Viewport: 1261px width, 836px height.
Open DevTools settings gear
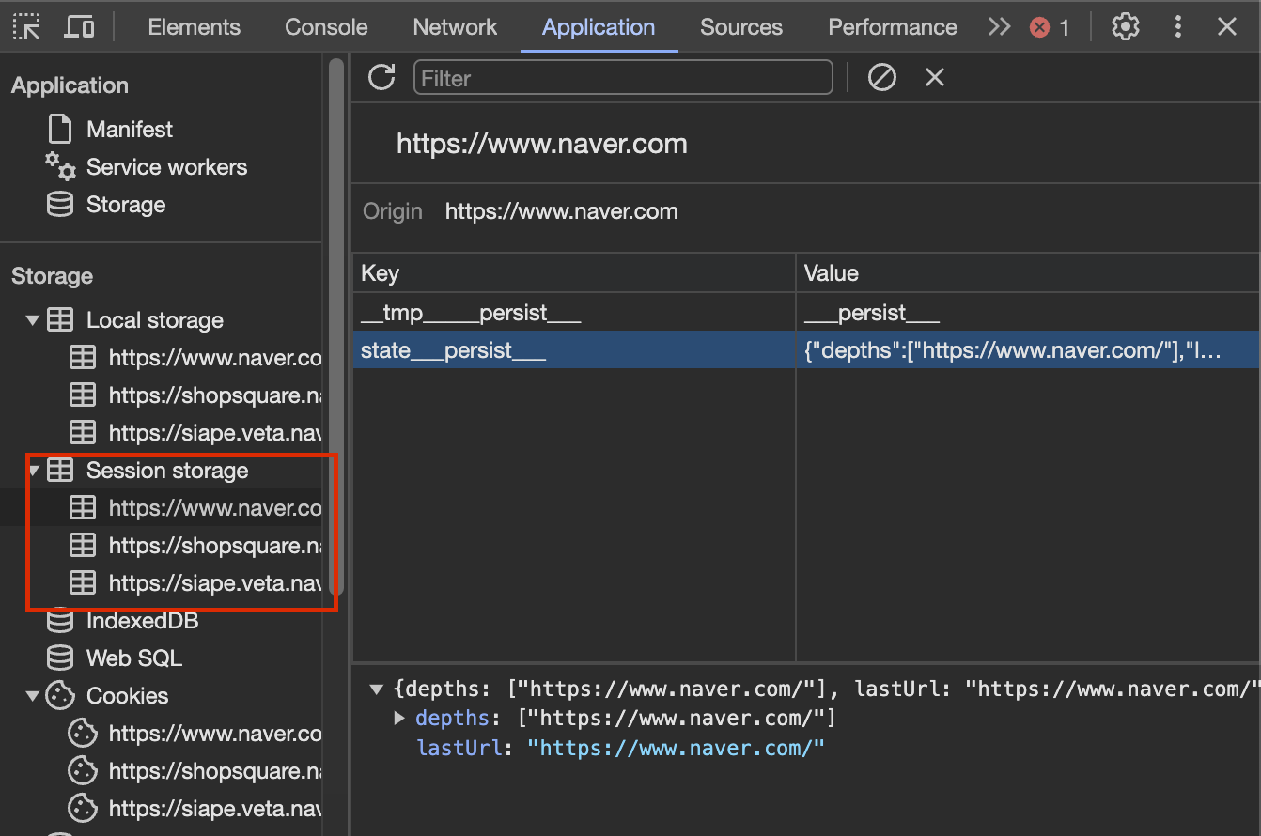click(x=1125, y=27)
